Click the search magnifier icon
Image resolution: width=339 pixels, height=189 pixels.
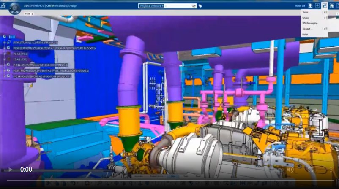click(194, 6)
